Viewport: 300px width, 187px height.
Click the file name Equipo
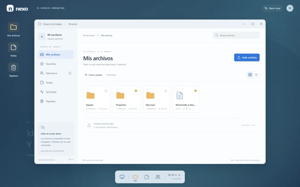pos(90,105)
